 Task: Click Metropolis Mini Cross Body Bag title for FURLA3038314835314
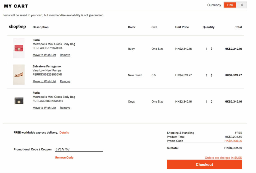(x=54, y=97)
